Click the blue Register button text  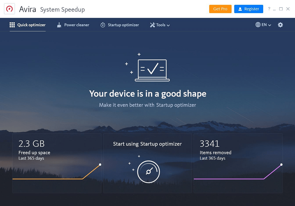click(251, 9)
